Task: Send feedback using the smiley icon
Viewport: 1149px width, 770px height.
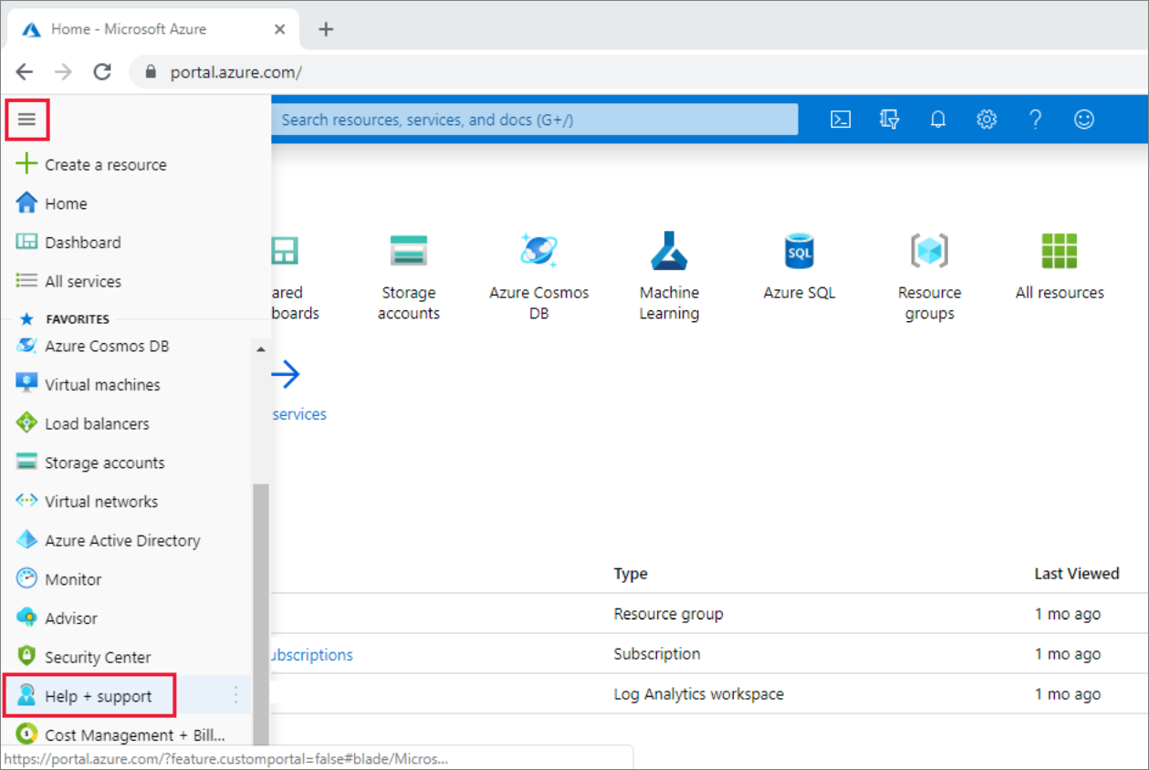Action: 1083,119
